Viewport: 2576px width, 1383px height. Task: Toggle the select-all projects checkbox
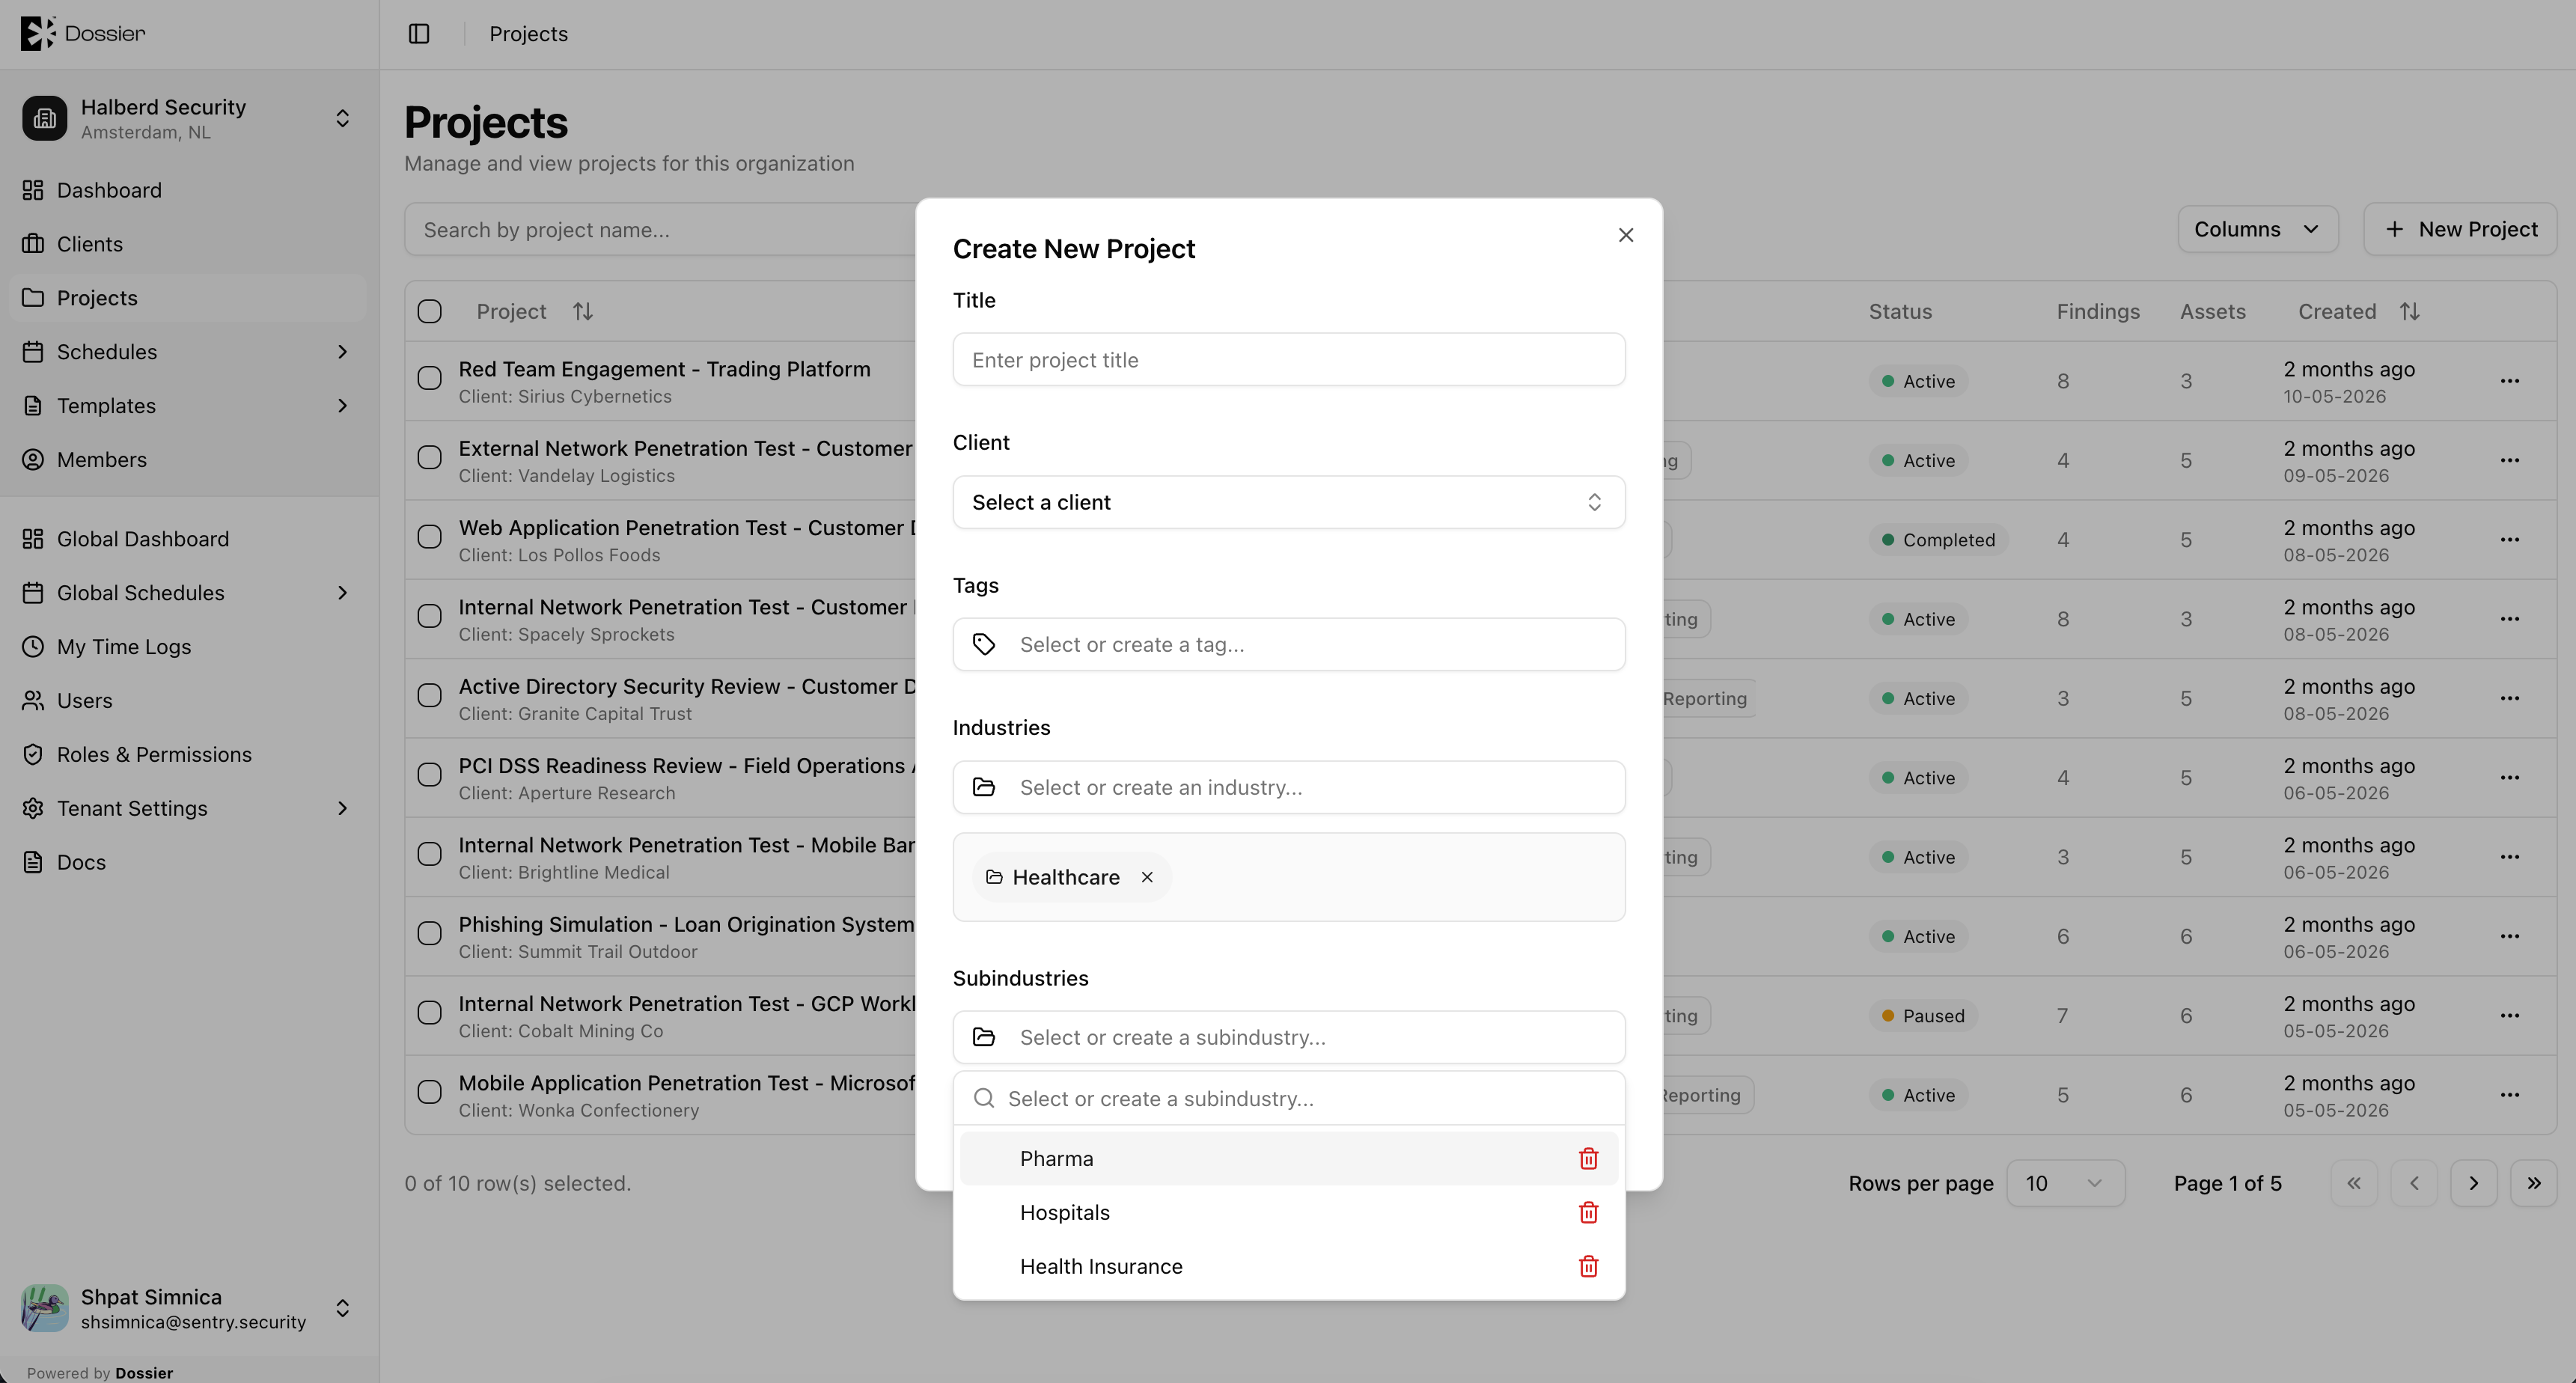coord(430,312)
